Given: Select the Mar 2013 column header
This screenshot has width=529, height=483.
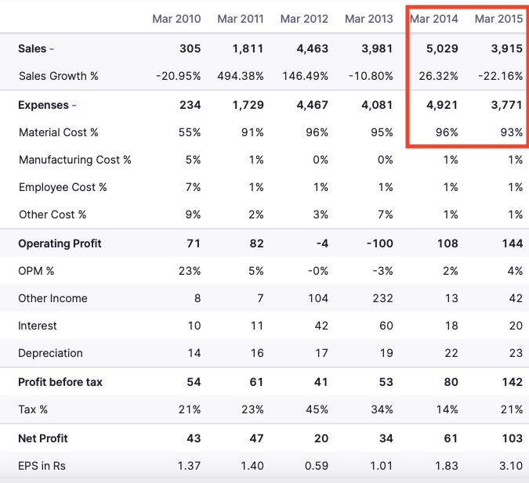Looking at the screenshot, I should (369, 19).
